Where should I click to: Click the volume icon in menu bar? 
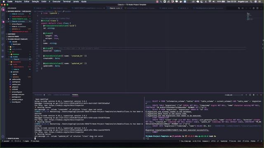tap(214, 2)
